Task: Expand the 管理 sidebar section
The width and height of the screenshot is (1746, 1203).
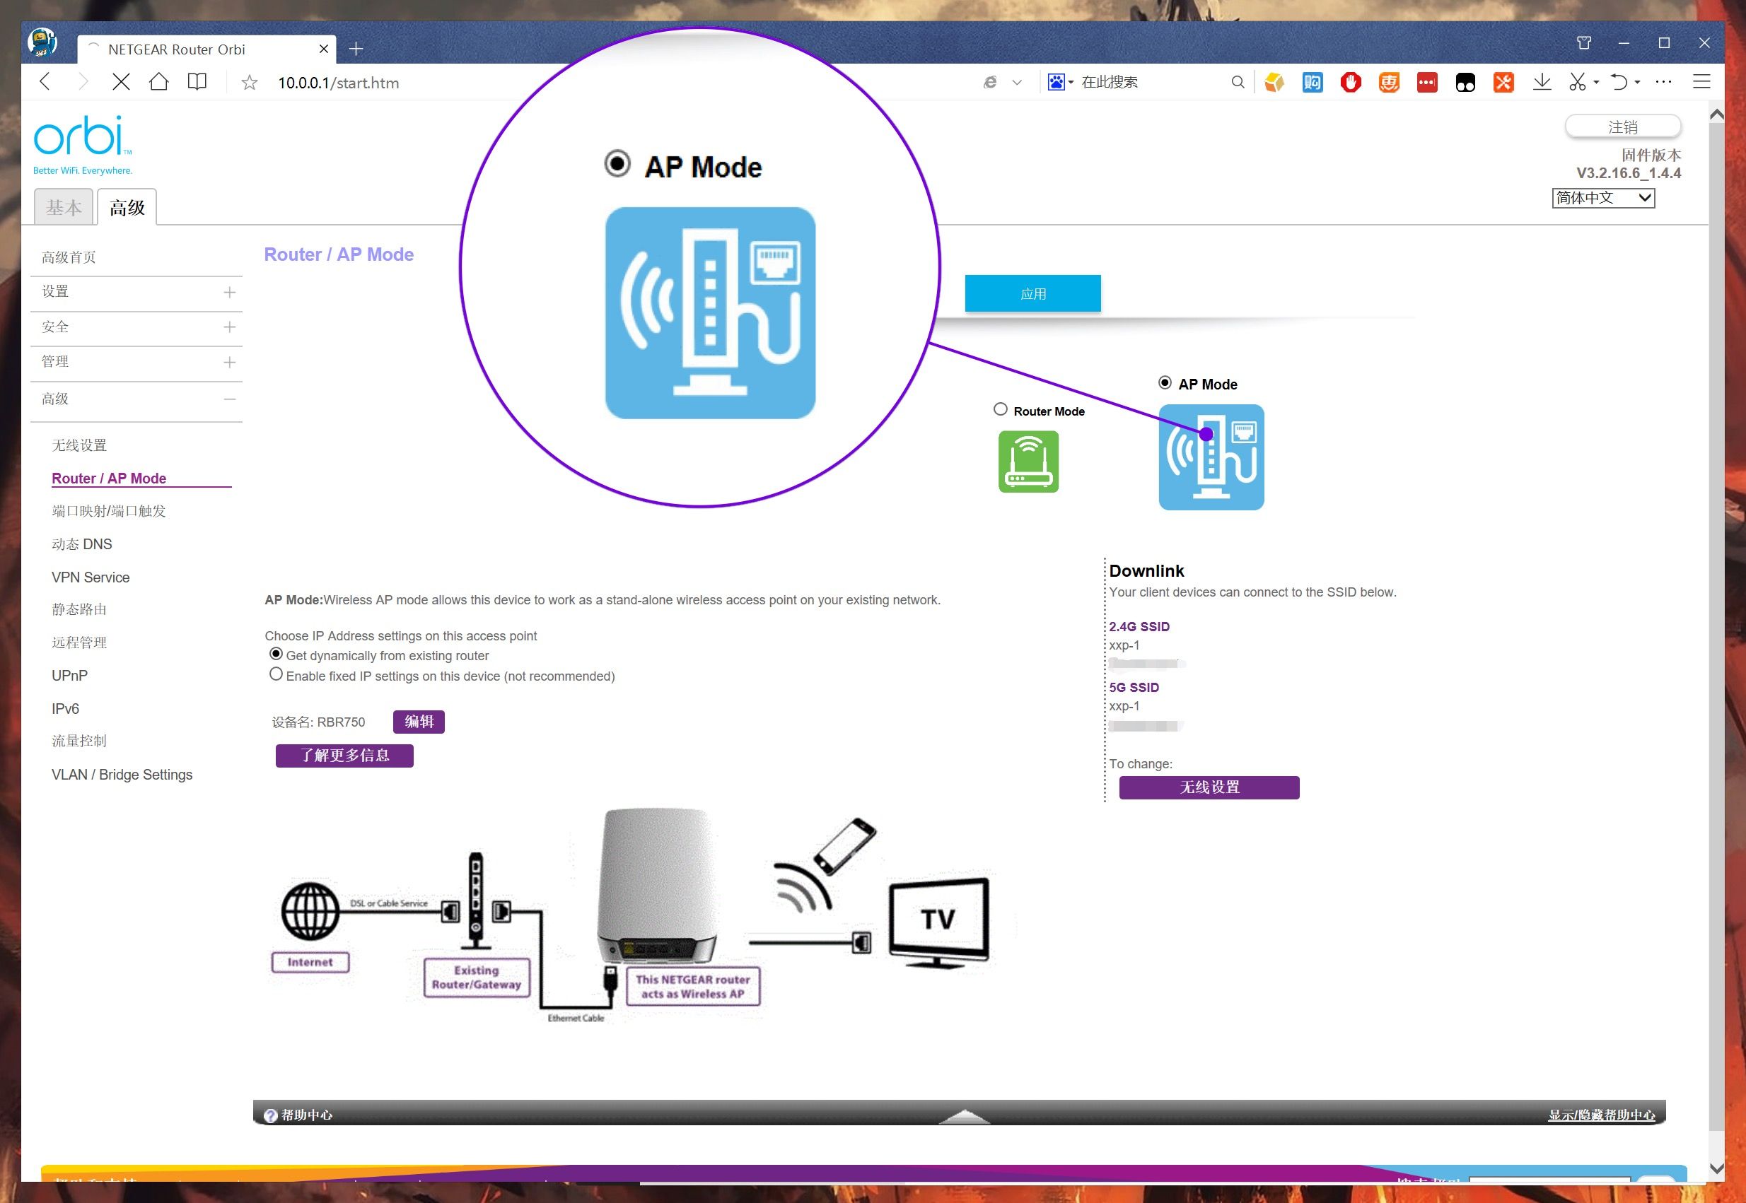Action: coord(229,363)
